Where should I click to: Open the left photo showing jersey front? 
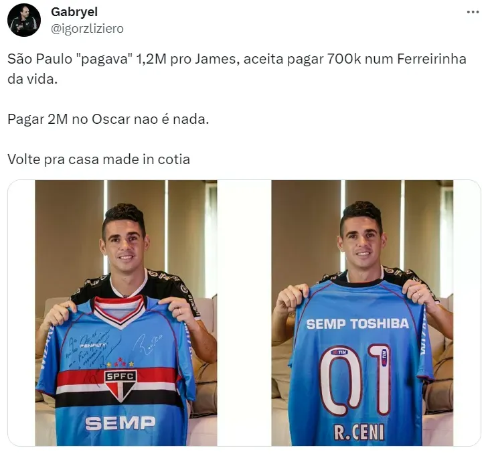click(x=126, y=313)
